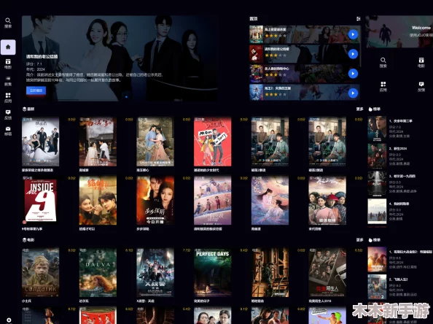
Task: Open the Feedback chat icon in left sidebar
Action: click(8, 115)
